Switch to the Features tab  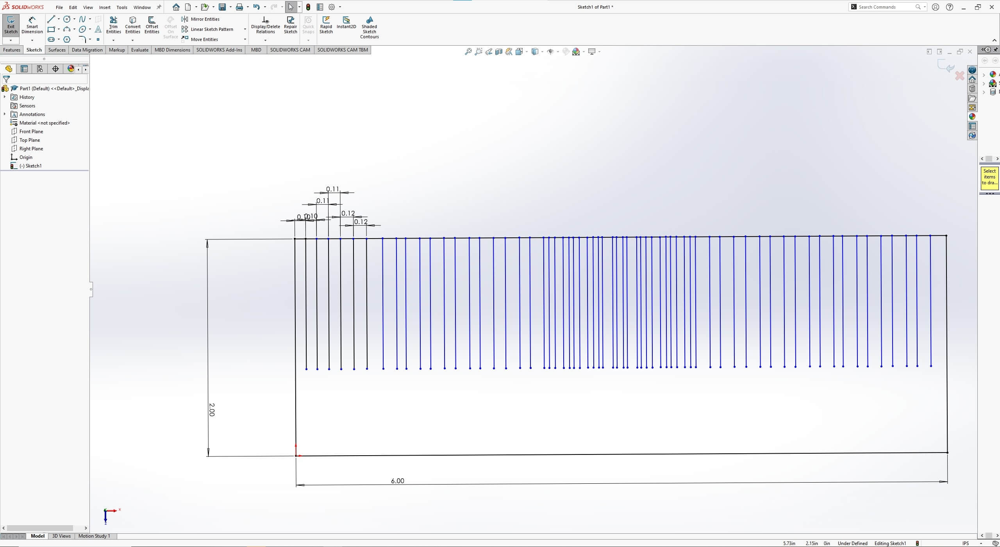point(12,50)
